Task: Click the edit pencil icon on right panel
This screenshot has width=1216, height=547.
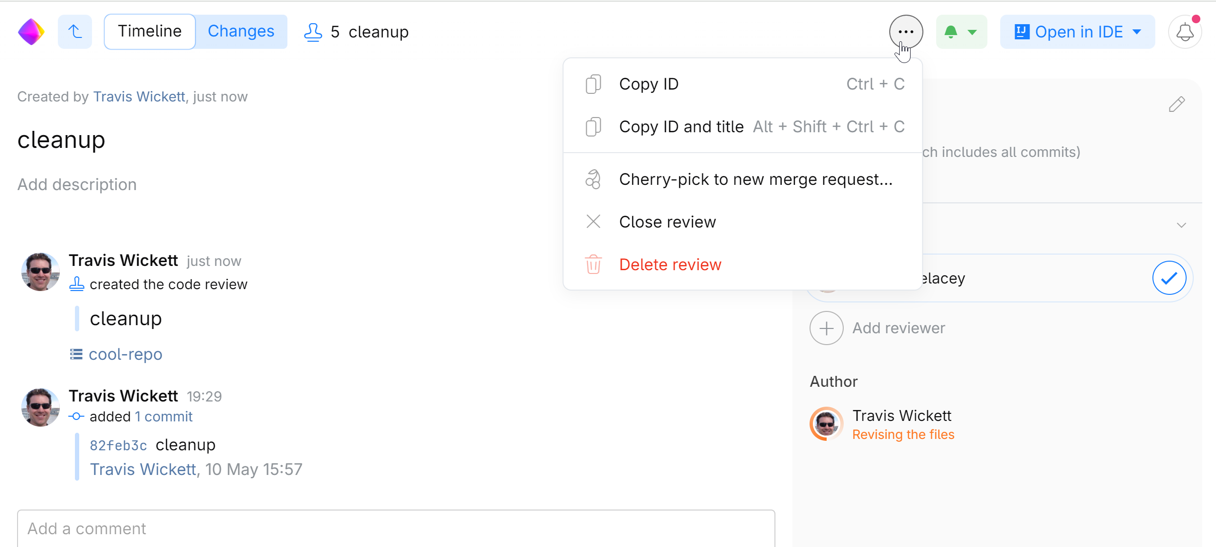Action: pyautogui.click(x=1177, y=104)
